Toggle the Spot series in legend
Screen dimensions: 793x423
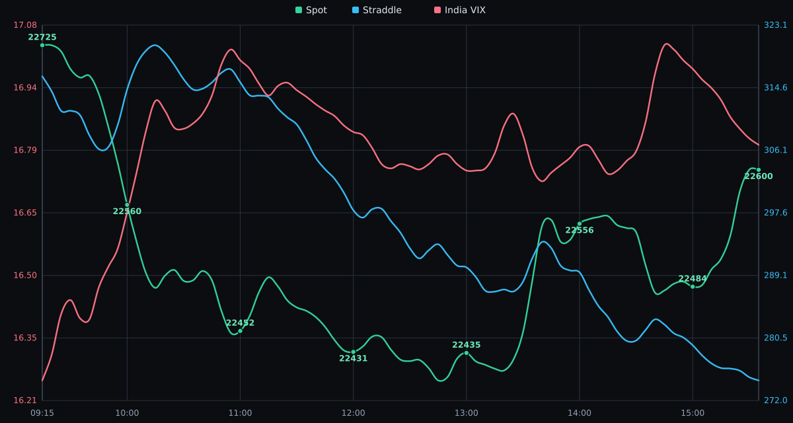point(311,10)
